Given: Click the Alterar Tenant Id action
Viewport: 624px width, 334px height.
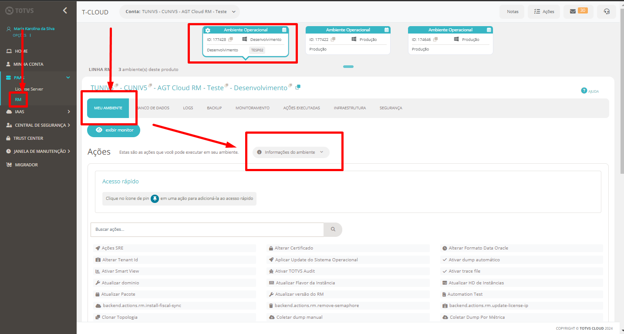Looking at the screenshot, I should pos(175,260).
